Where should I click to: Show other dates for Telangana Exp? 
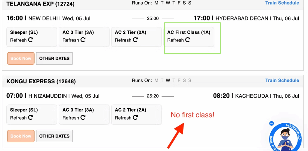54,58
